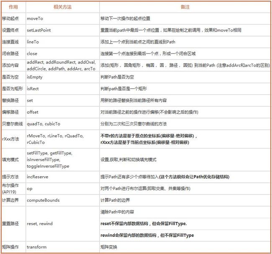Click the 重置路径 row label

10,223
